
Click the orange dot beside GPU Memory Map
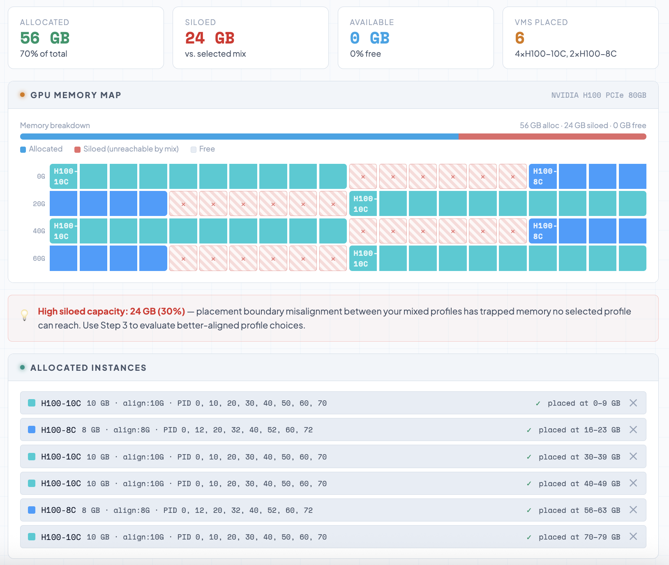pyautogui.click(x=23, y=95)
